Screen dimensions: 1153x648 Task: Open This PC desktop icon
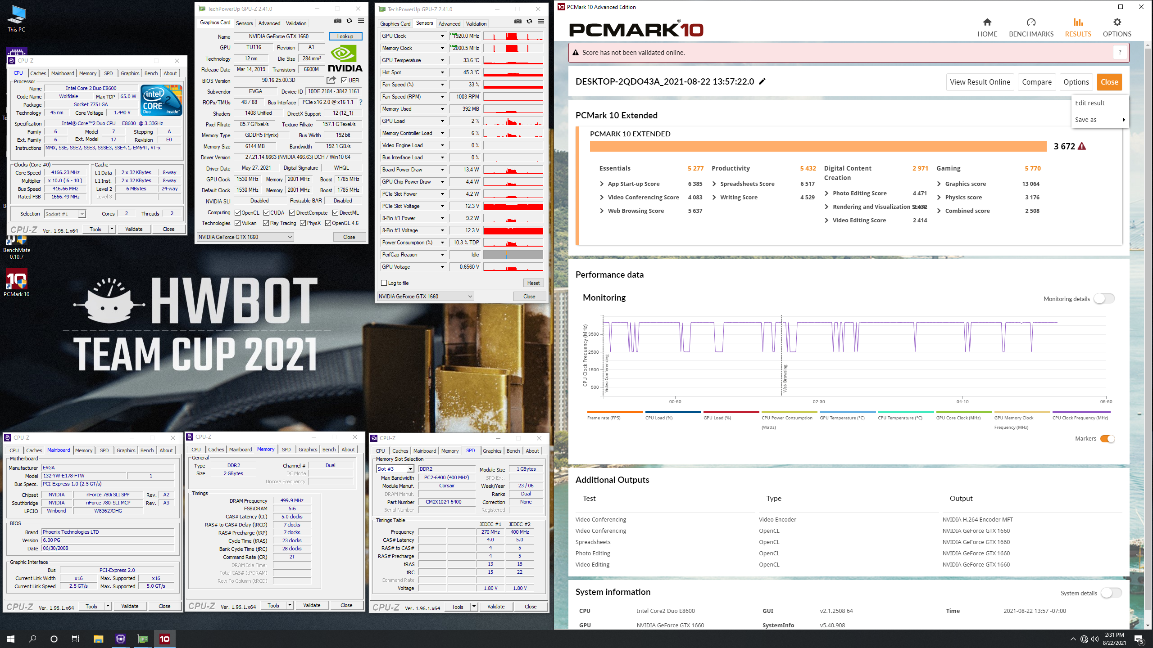pos(16,19)
